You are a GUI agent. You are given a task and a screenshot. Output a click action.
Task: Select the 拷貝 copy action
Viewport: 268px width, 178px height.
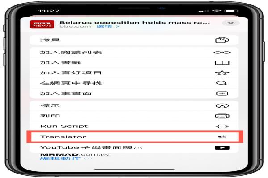(x=134, y=40)
